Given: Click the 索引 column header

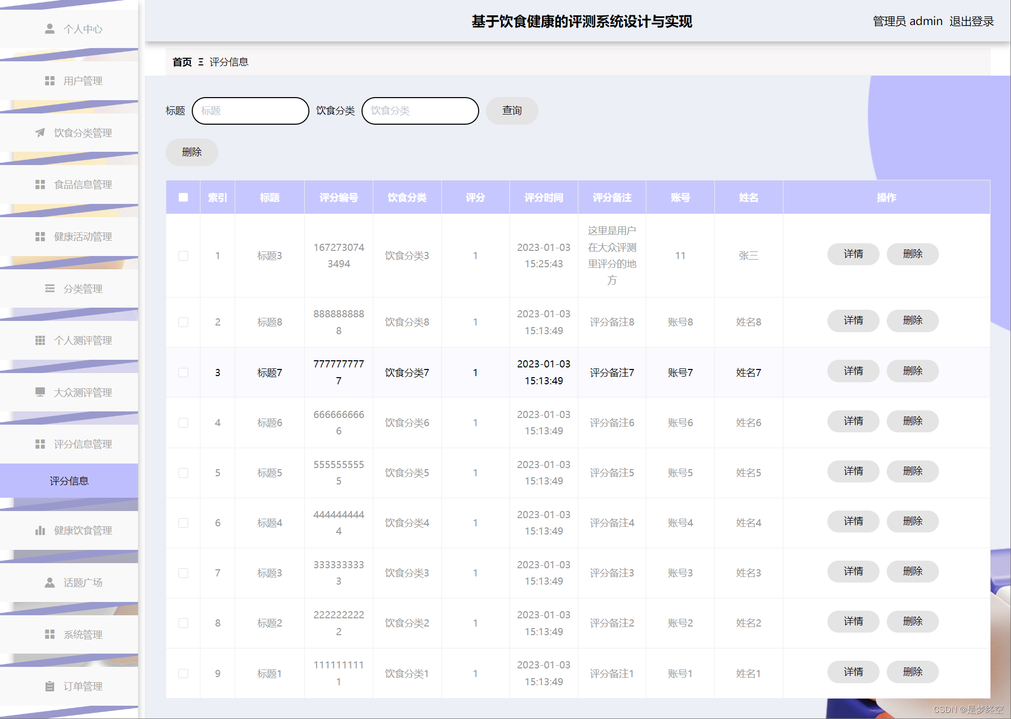Looking at the screenshot, I should 217,197.
